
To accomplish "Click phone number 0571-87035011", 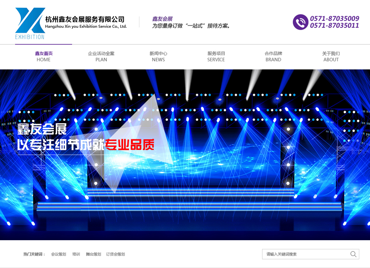I will pyautogui.click(x=334, y=26).
